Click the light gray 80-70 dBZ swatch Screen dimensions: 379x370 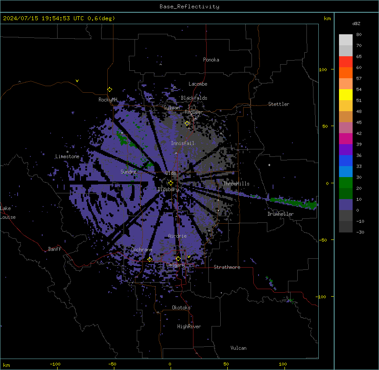coord(346,40)
